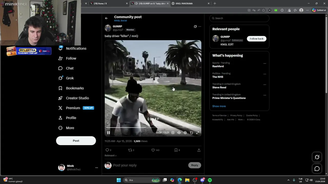Reply icon with 2 comments
This screenshot has width=328, height=184.
pyautogui.click(x=108, y=150)
